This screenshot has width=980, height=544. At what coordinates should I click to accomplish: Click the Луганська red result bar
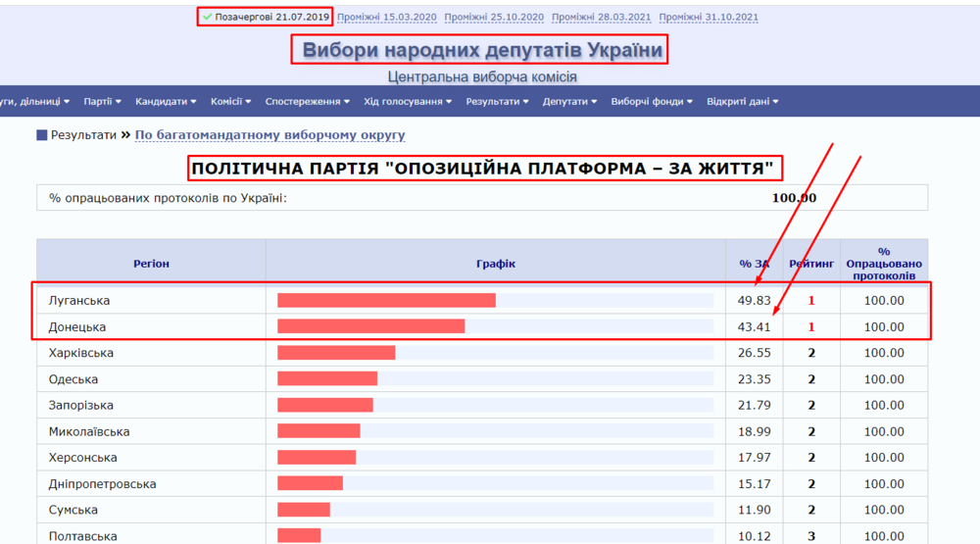386,301
